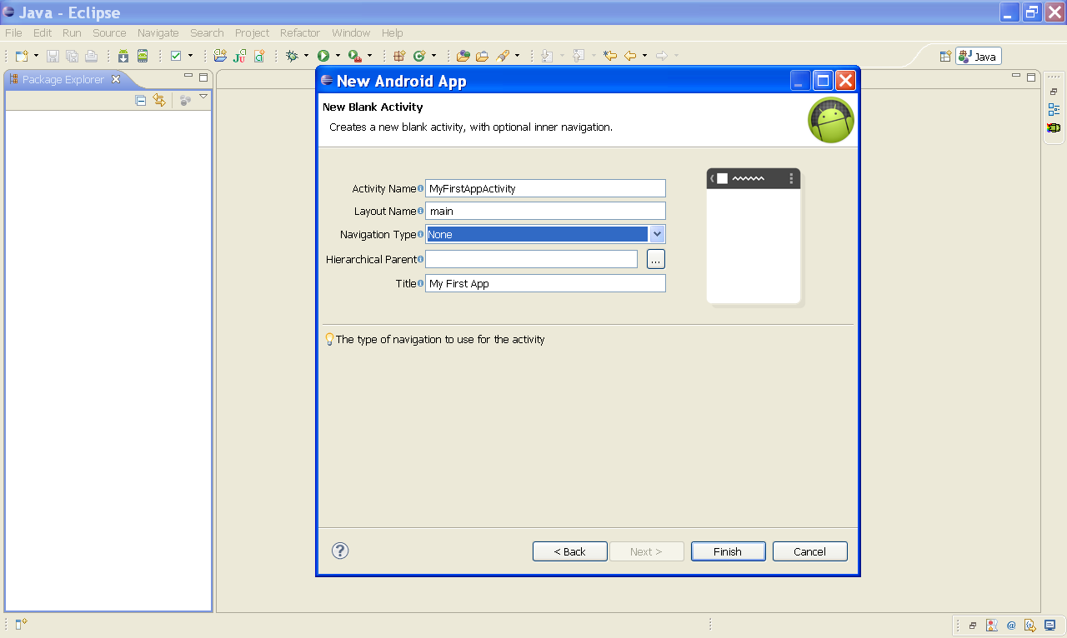This screenshot has height=638, width=1067.
Task: Click the Declaration icon in status bar
Action: click(x=1030, y=625)
